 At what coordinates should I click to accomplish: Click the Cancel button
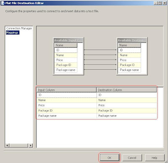tap(132, 158)
